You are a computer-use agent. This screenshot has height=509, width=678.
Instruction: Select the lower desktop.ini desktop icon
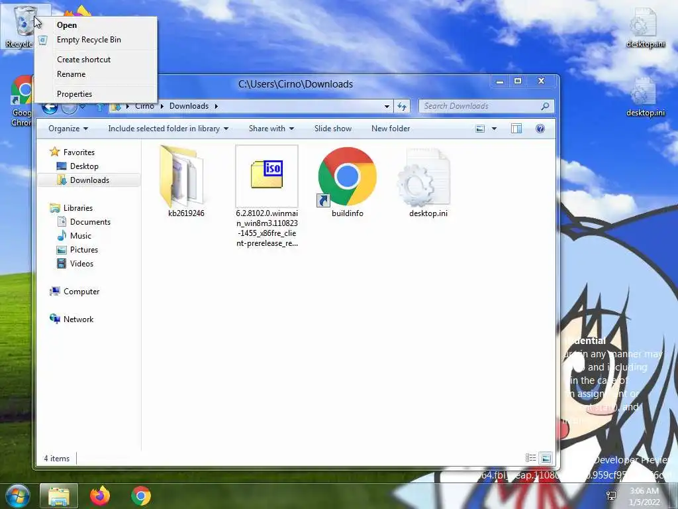pos(645,97)
